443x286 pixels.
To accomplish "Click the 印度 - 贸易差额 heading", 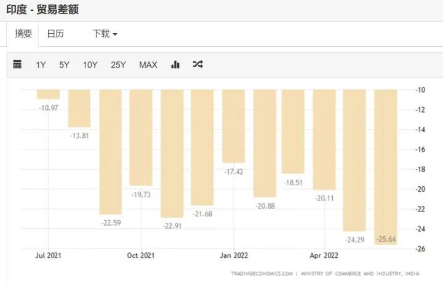I will tap(42, 10).
